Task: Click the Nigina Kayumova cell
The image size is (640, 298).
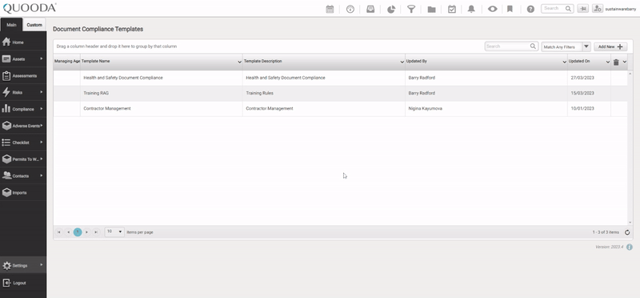Action: click(486, 109)
